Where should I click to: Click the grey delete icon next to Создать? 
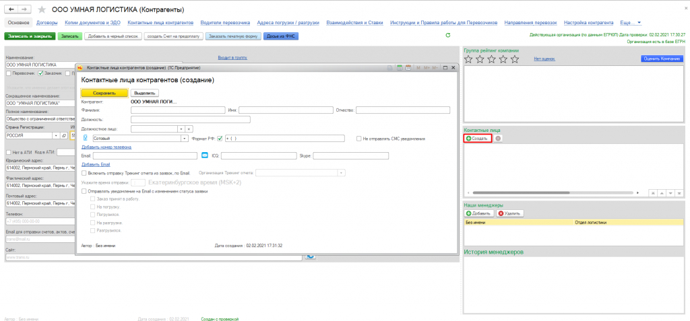click(x=498, y=138)
